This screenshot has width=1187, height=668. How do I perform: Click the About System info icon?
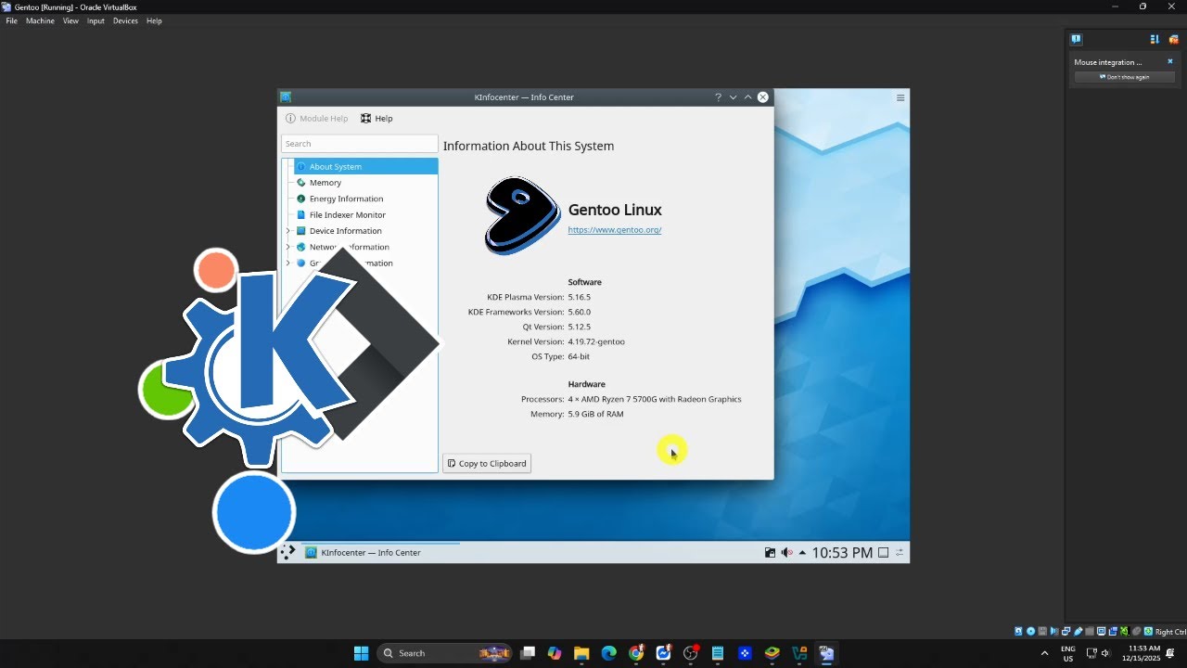point(301,166)
